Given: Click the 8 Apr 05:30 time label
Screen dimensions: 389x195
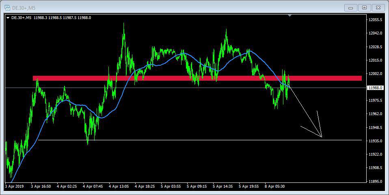Looking at the screenshot, I should coord(275,186).
